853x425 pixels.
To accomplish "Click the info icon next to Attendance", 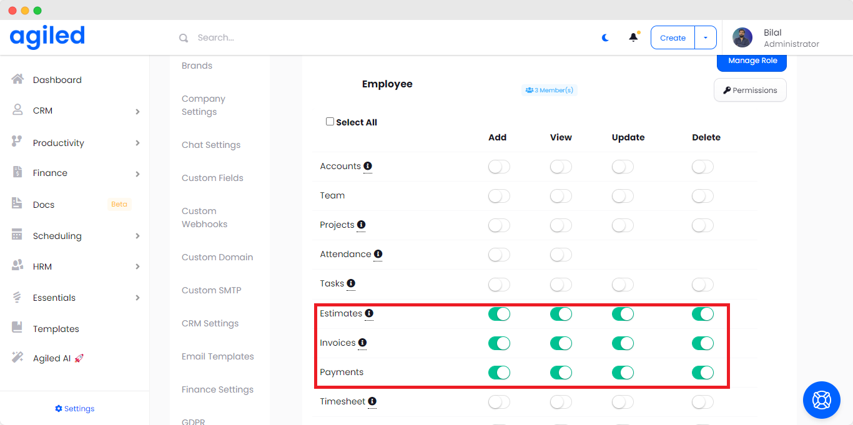I will 378,254.
